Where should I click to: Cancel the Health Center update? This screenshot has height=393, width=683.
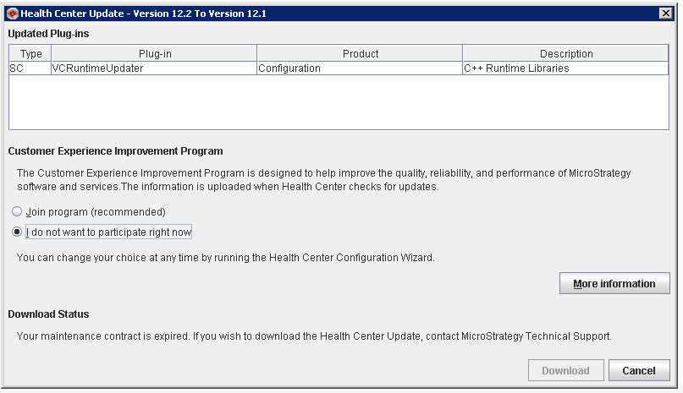click(x=639, y=370)
